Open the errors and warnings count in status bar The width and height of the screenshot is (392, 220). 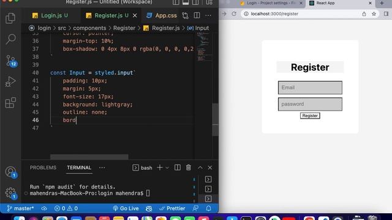point(66,208)
